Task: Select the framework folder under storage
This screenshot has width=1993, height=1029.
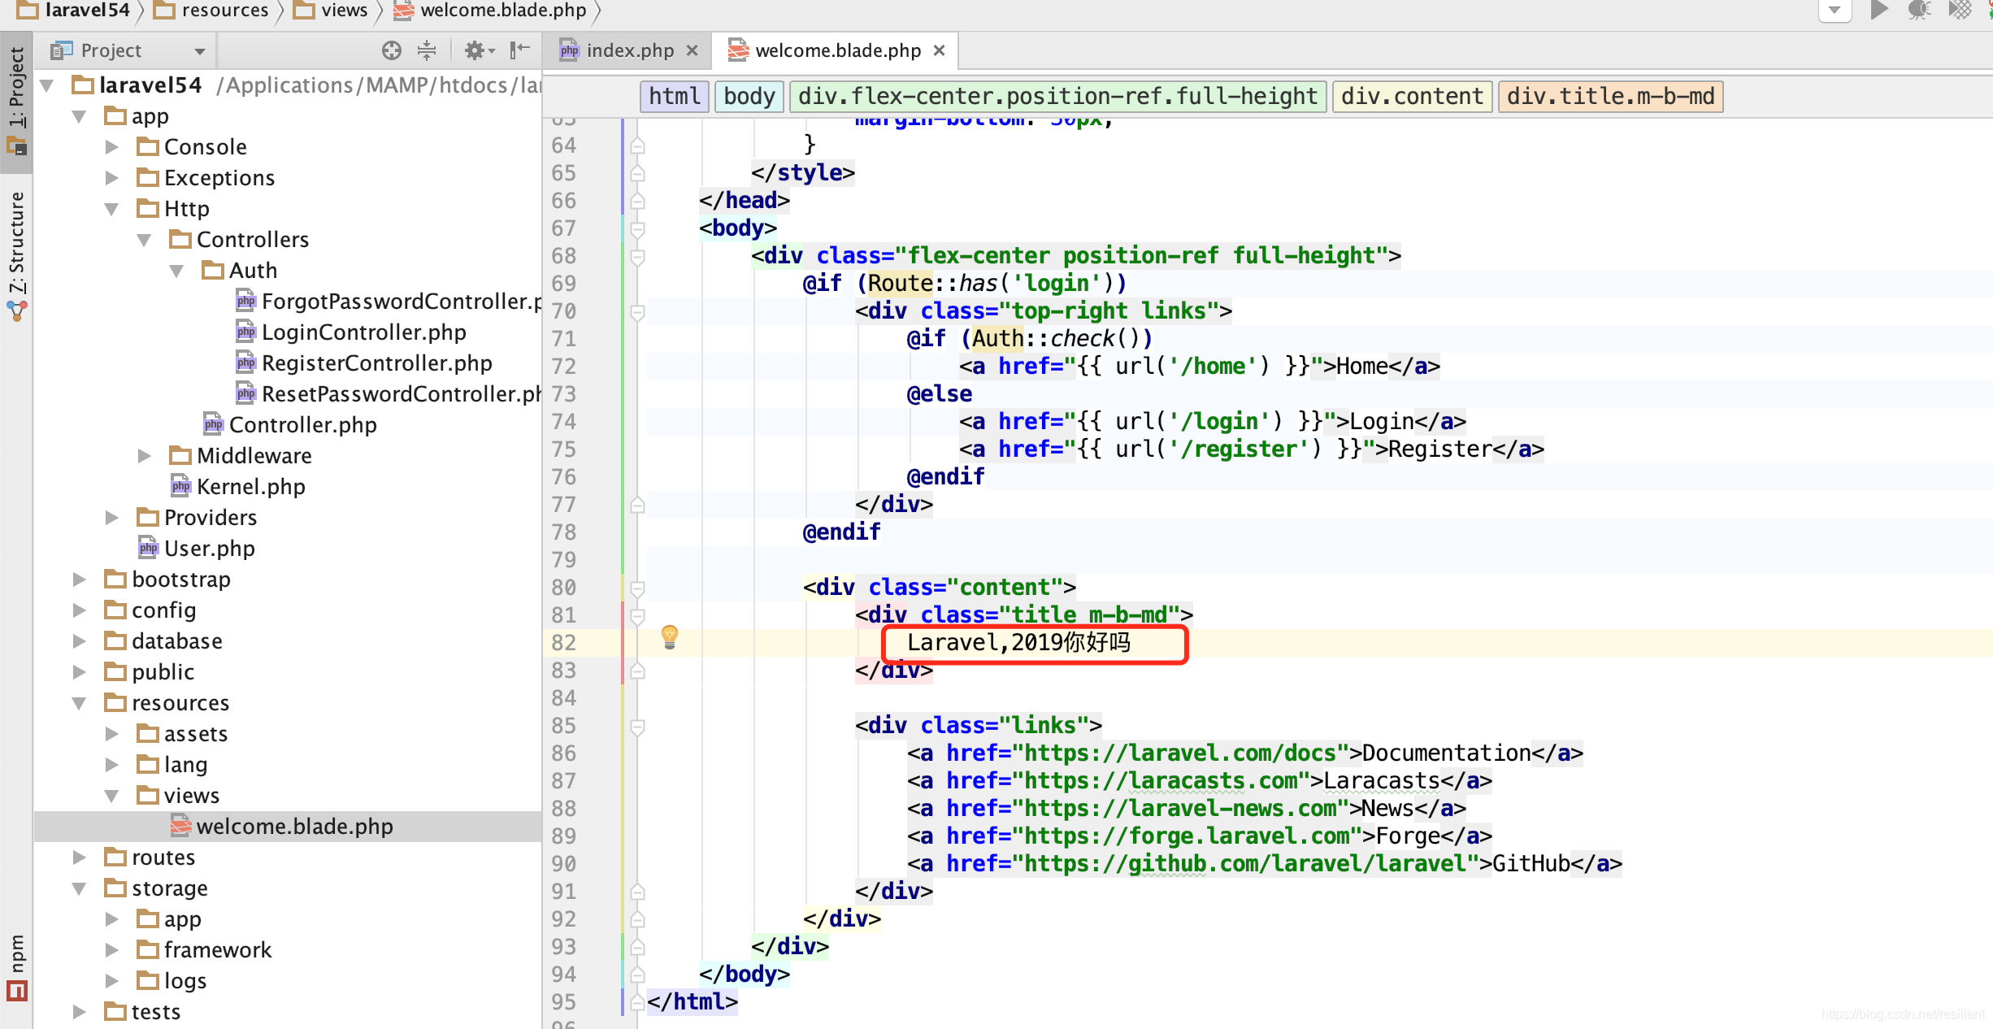Action: (x=205, y=950)
